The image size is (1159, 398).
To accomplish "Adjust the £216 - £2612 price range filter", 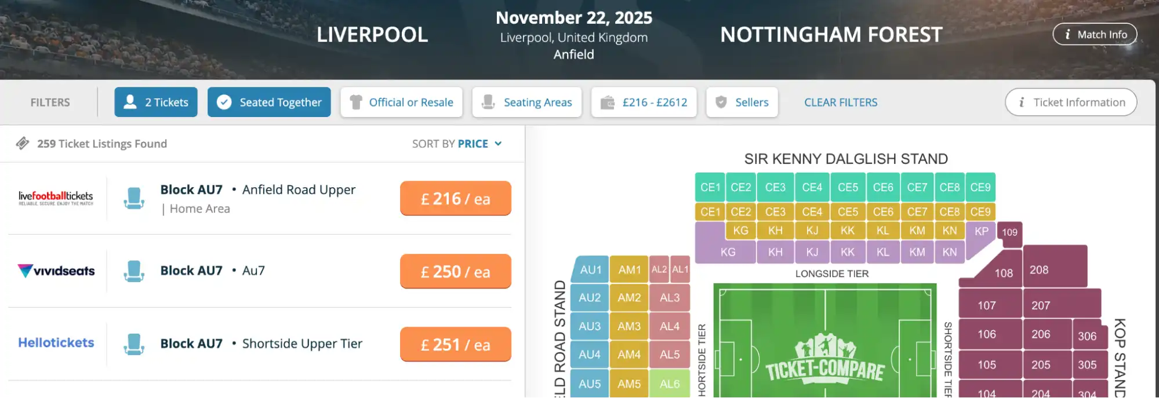I will coord(644,102).
